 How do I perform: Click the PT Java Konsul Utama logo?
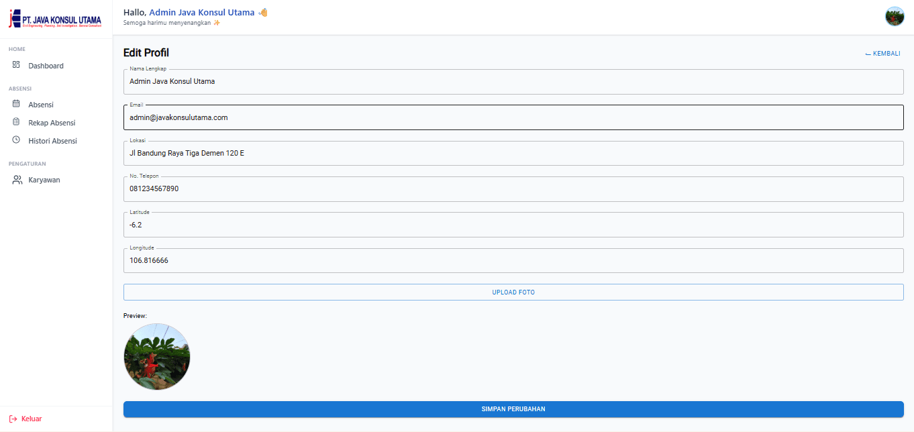[x=56, y=19]
